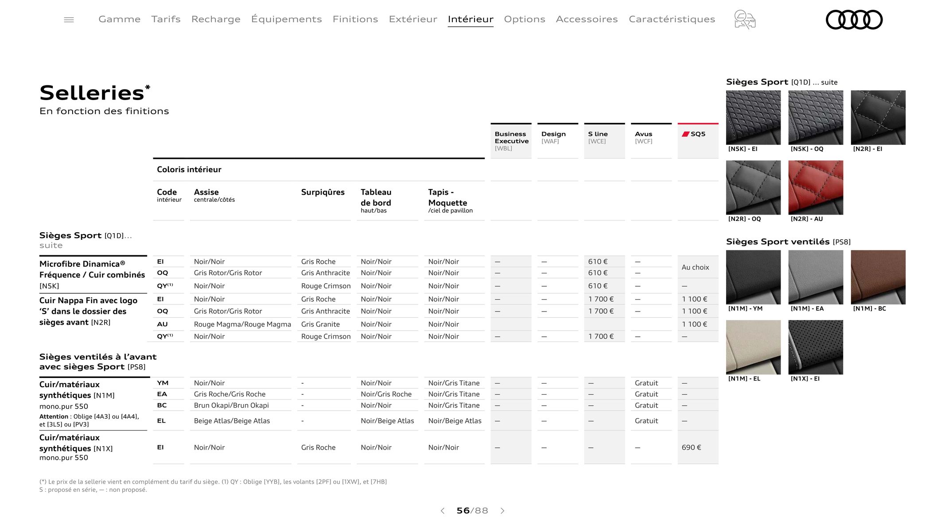Click the page counter 56/88

click(472, 511)
